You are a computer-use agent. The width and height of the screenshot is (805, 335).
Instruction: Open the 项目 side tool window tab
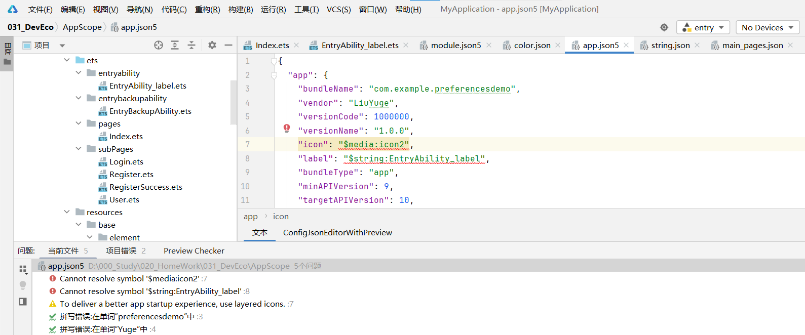[x=7, y=54]
